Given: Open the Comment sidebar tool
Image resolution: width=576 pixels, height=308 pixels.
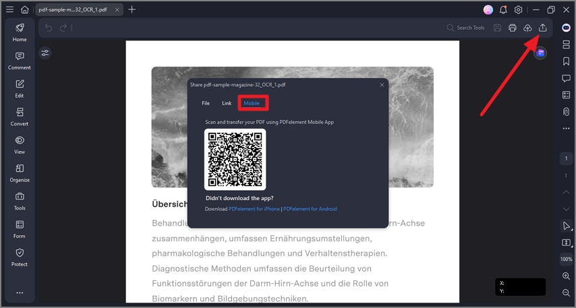Looking at the screenshot, I should tap(20, 61).
